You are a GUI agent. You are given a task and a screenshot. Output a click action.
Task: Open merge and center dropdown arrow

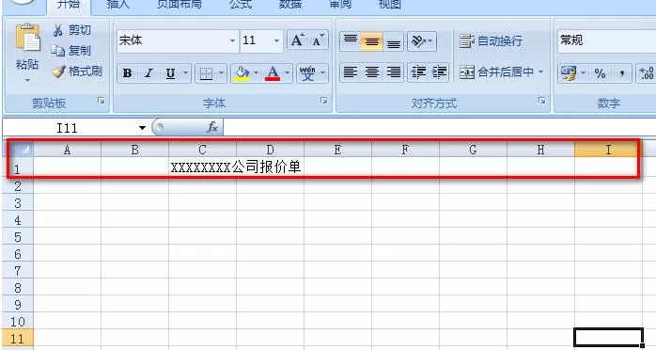click(540, 72)
